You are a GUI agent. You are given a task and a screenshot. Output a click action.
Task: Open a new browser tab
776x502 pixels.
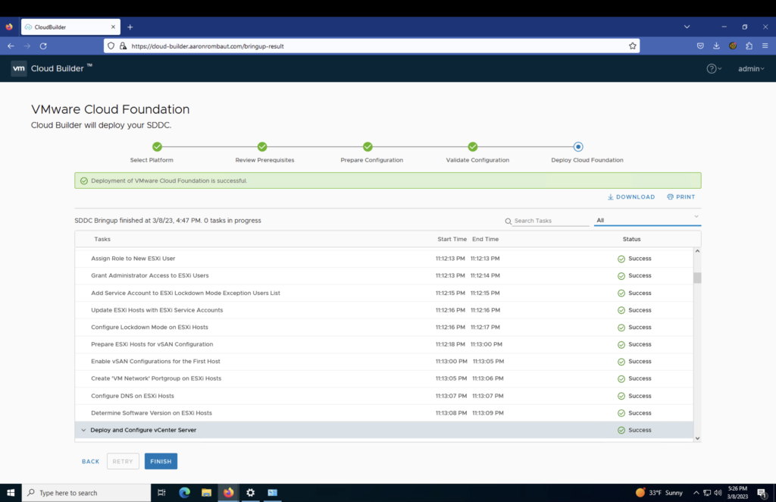(x=130, y=27)
